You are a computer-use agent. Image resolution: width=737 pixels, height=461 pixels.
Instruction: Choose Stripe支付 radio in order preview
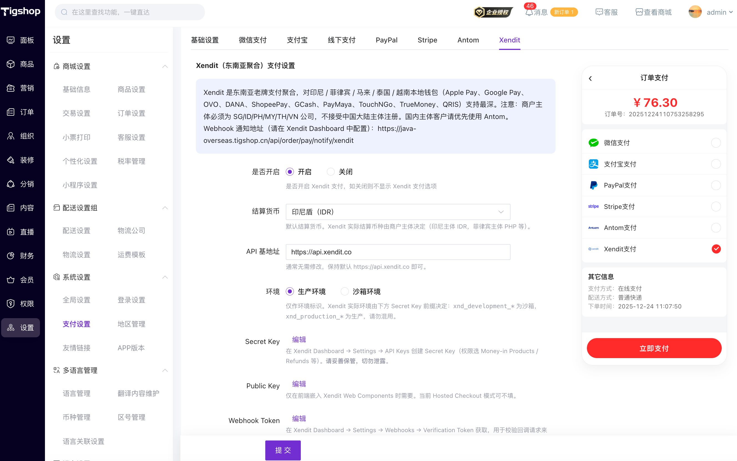(716, 207)
